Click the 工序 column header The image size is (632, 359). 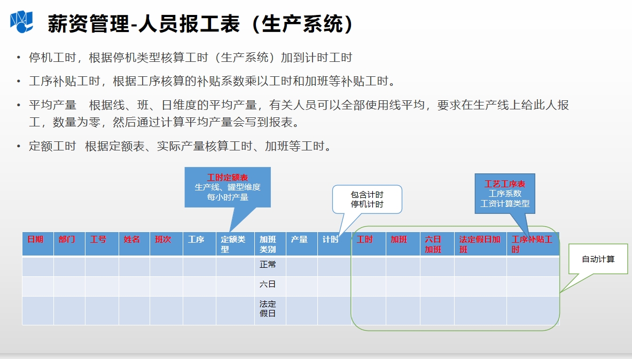pyautogui.click(x=199, y=244)
